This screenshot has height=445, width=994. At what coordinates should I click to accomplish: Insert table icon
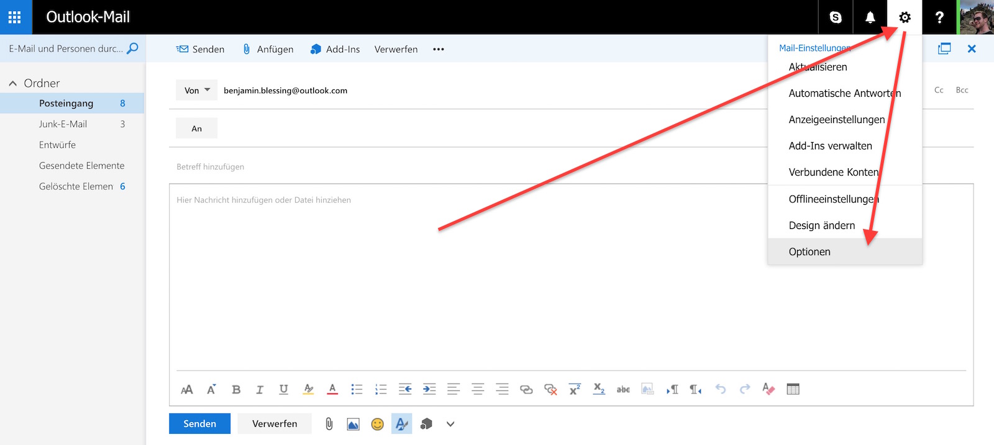(793, 390)
